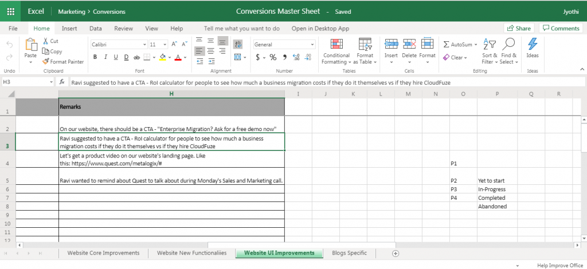The width and height of the screenshot is (587, 269).
Task: Open the Clear dropdown
Action: click(x=455, y=58)
